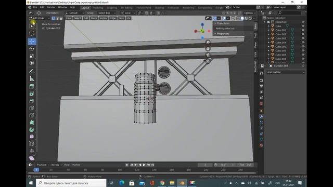
Task: Select the Shear tool at toolbar bottom
Action: [x=32, y=158]
